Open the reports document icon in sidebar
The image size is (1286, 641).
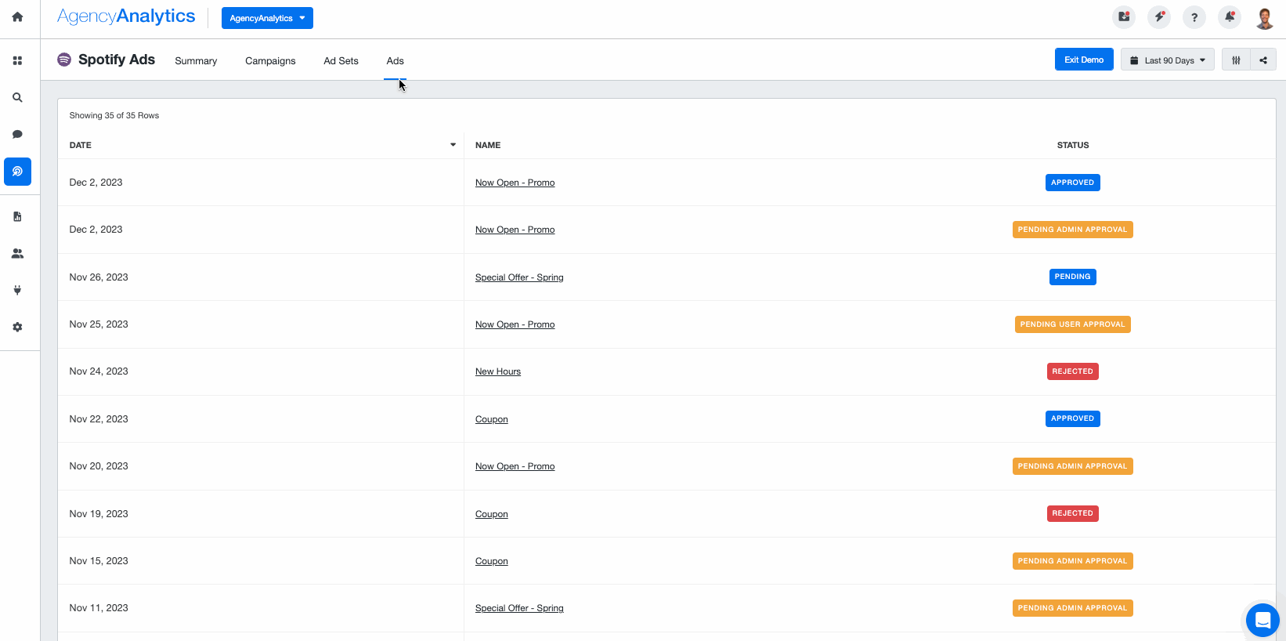click(17, 216)
